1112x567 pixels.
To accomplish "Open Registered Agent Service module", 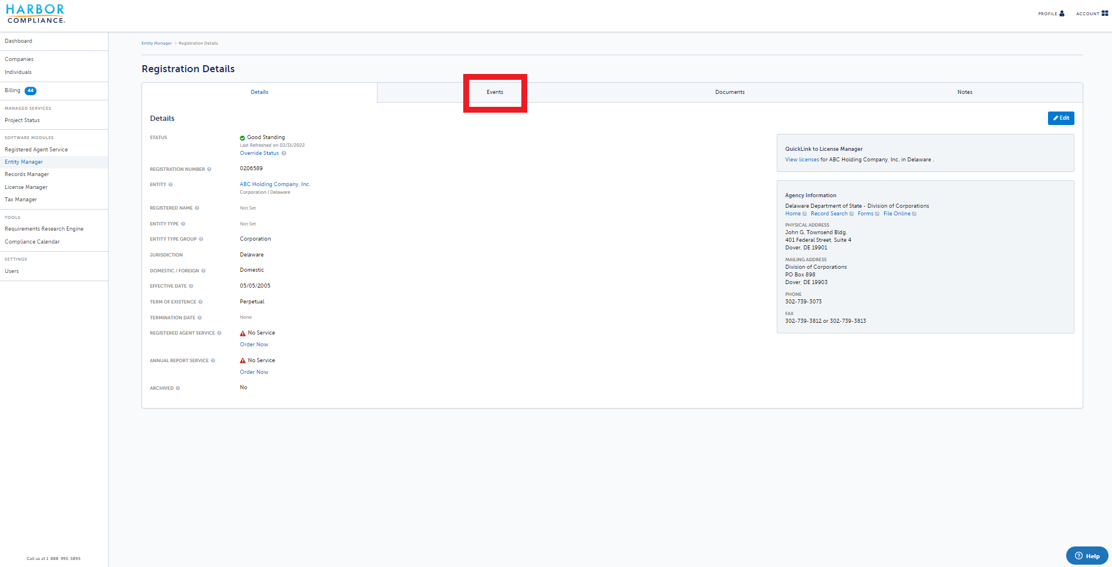I will 36,150.
